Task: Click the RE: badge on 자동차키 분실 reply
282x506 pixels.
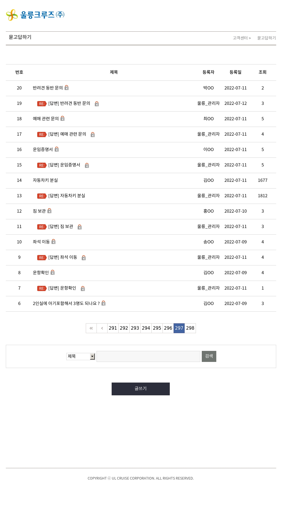Action: point(42,196)
